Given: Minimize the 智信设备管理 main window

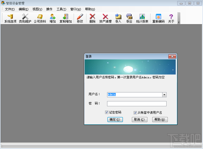Looking at the screenshot, I should click(x=181, y=3).
